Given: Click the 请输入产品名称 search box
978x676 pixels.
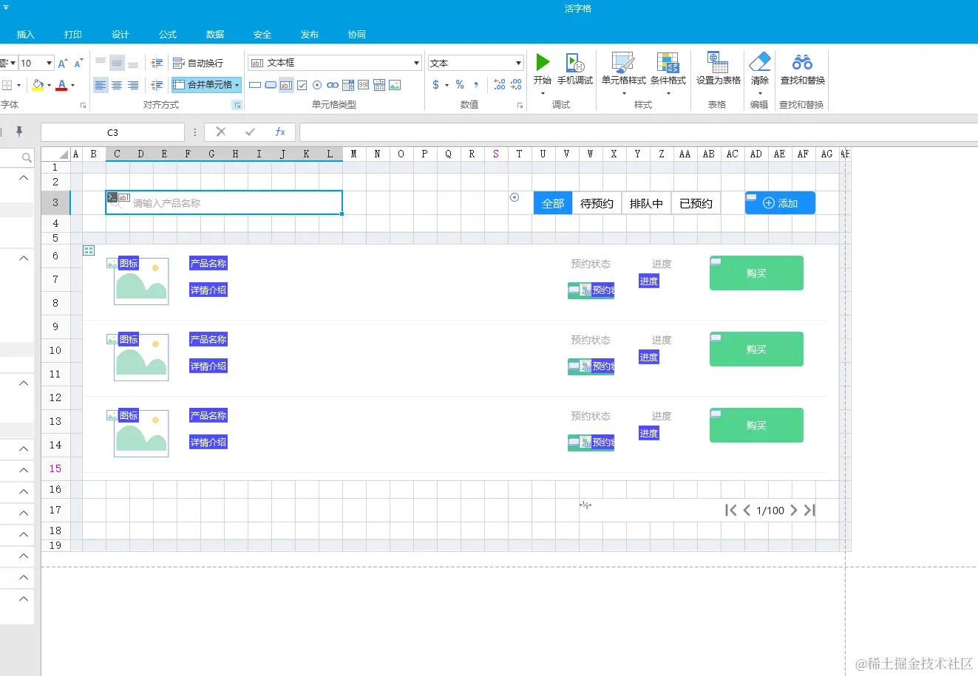Looking at the screenshot, I should (224, 203).
